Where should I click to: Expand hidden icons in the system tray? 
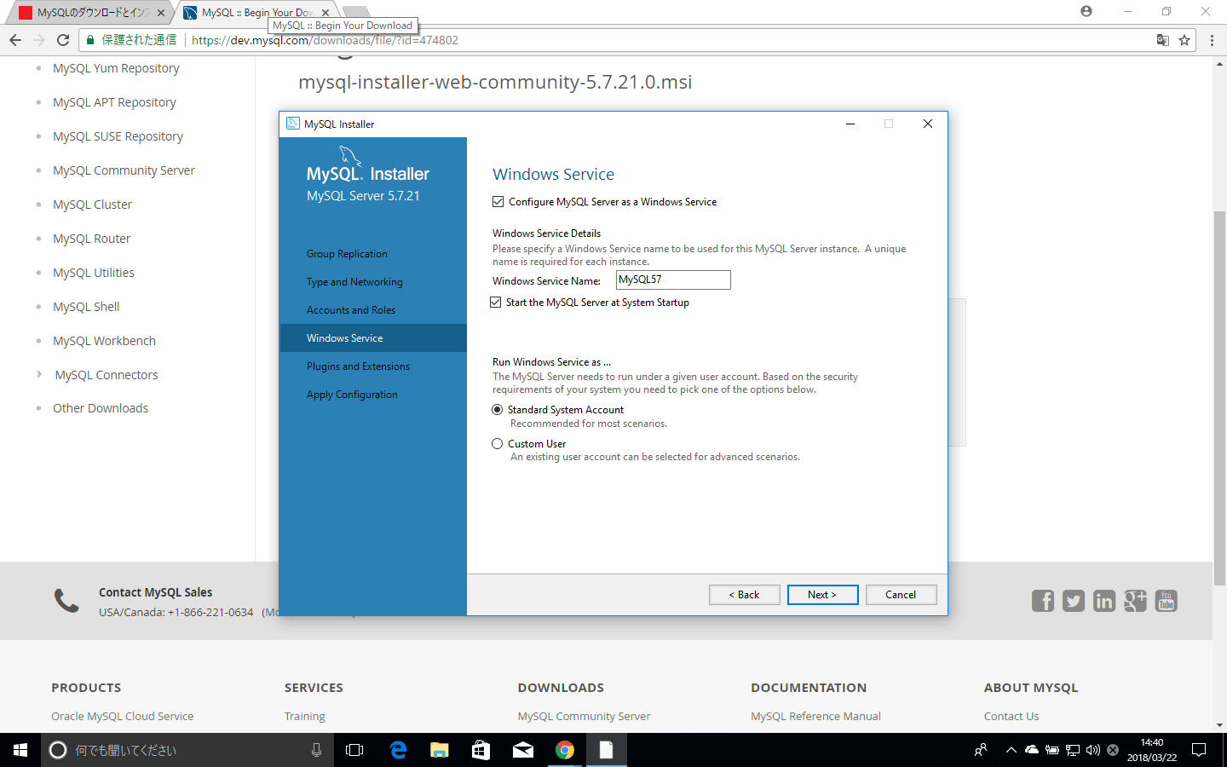(x=1011, y=750)
